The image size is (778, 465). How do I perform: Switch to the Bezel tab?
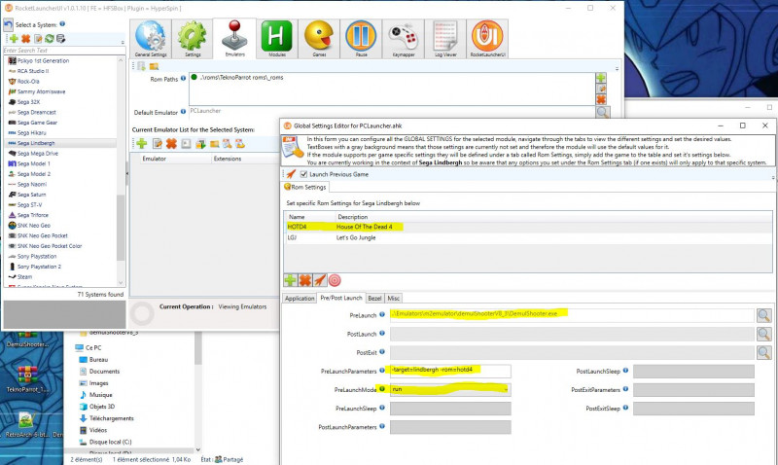[374, 299]
